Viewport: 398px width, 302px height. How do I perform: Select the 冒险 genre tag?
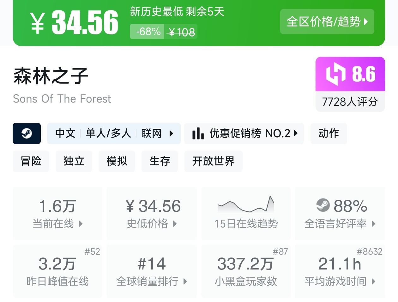(31, 161)
